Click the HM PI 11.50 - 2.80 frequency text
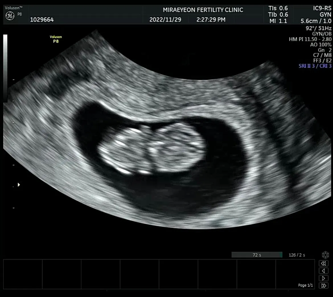 [310, 39]
